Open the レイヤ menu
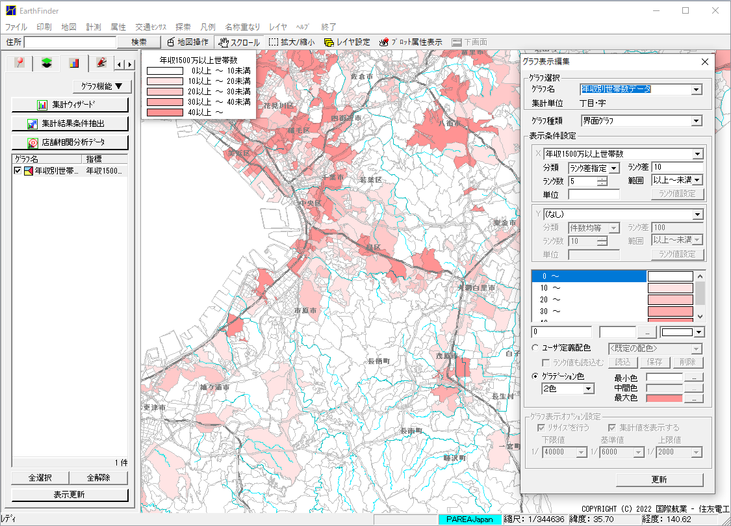Viewport: 731px width, 526px height. tap(277, 27)
